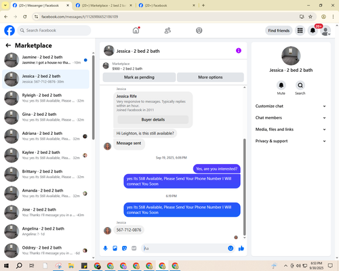Open the account profile avatar menu
The width and height of the screenshot is (339, 271).
(x=325, y=30)
